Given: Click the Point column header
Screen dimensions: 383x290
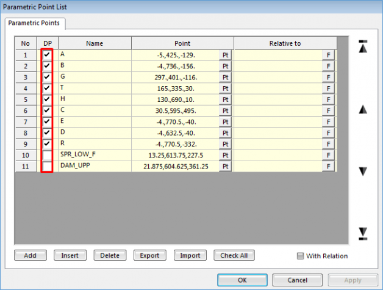Looking at the screenshot, I should click(x=182, y=43).
